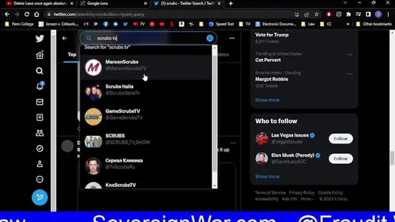
Task: Open Penn College bookmark
Action: coord(19,24)
